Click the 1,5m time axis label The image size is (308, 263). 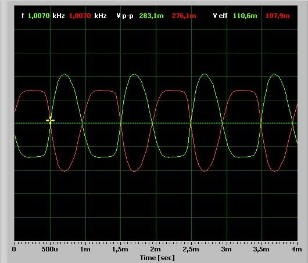tap(120, 250)
